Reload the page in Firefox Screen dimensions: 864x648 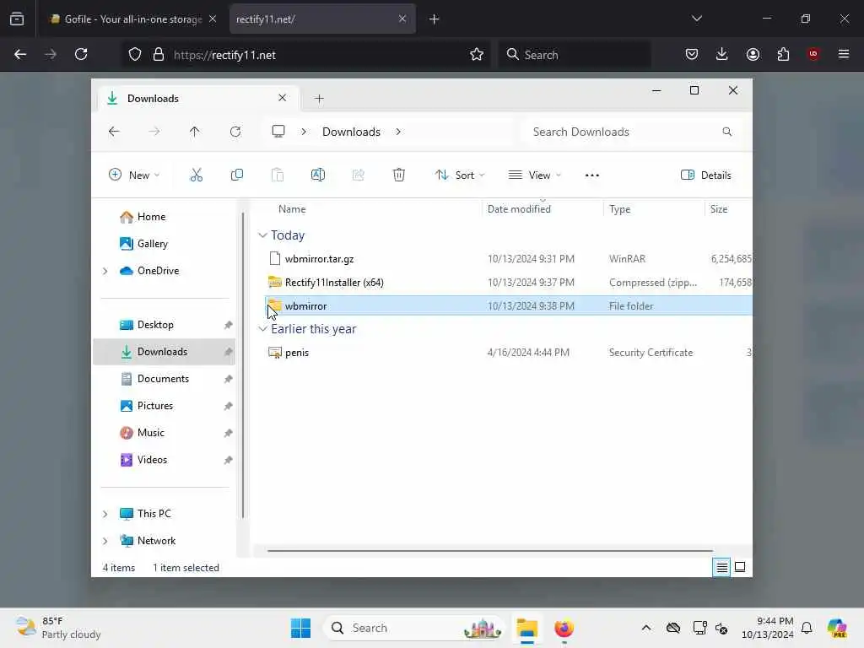point(81,55)
